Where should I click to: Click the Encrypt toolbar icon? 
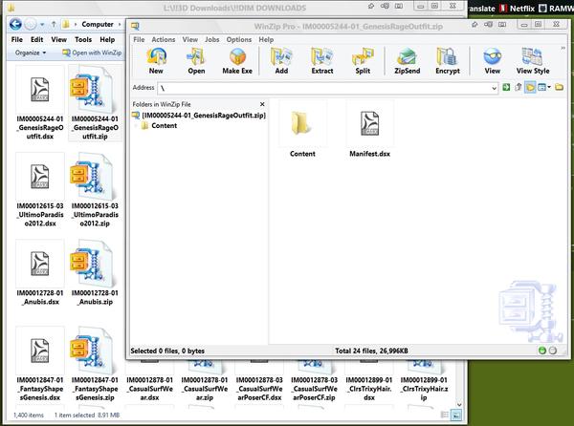[x=448, y=61]
